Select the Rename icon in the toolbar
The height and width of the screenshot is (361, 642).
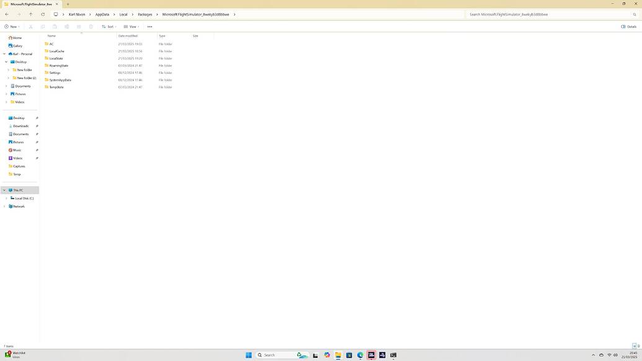coord(66,27)
